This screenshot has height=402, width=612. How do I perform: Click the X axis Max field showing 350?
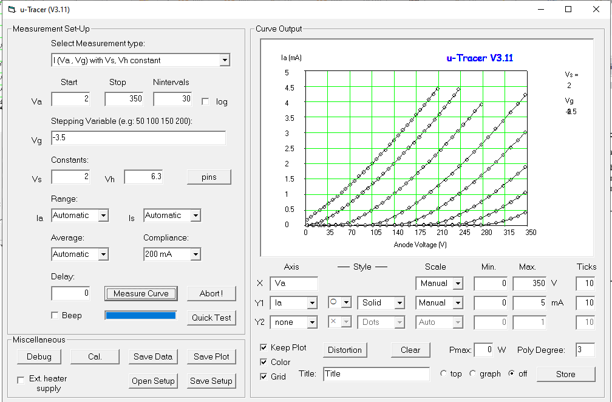tap(529, 284)
